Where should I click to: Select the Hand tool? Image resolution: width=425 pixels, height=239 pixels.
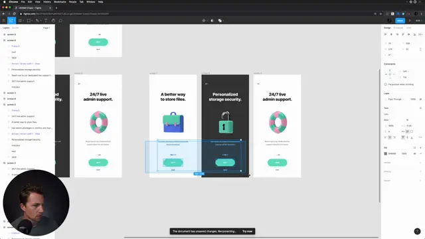(53, 21)
